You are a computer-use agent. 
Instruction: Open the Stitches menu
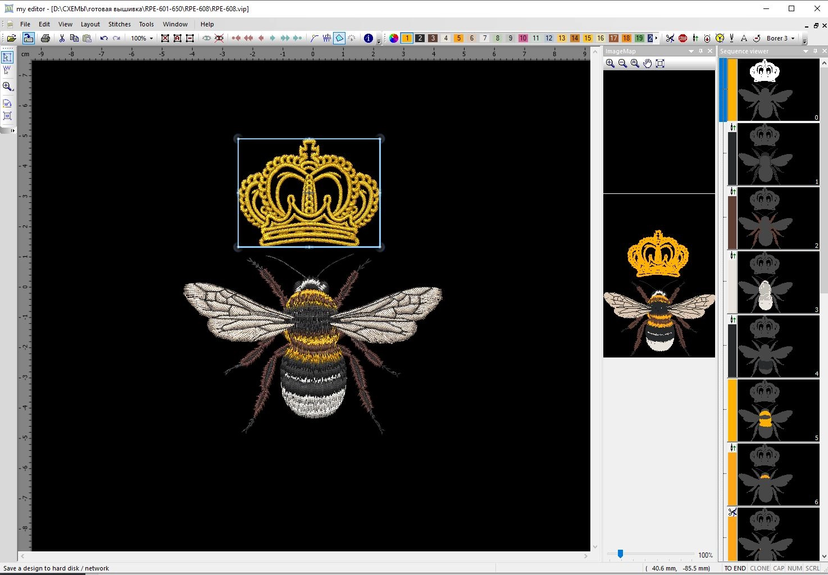[119, 24]
